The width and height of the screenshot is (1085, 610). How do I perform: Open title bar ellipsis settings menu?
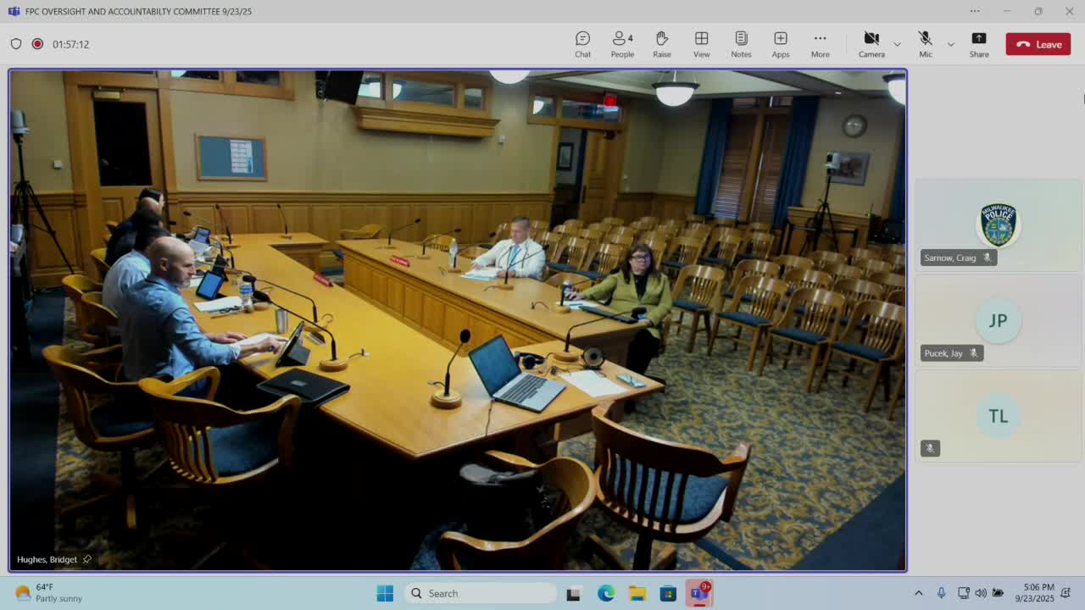click(x=975, y=11)
